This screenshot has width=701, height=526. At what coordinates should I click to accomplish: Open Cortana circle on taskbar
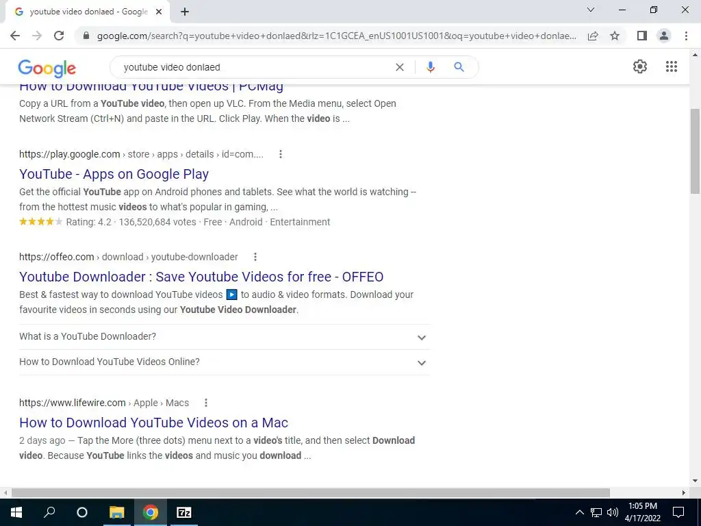pos(82,512)
